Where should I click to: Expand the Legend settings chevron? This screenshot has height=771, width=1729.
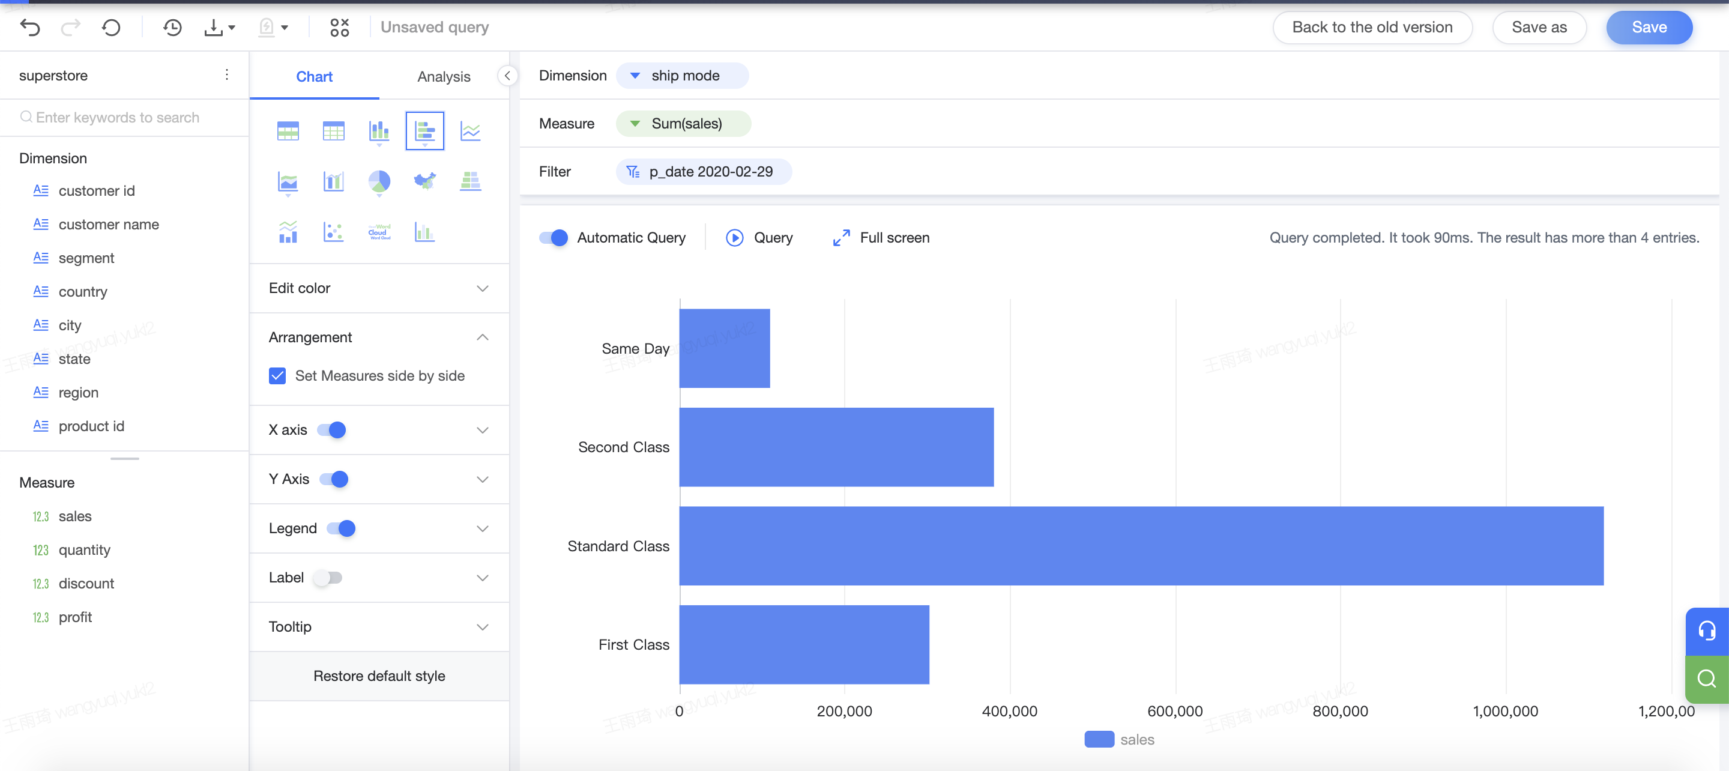coord(482,528)
